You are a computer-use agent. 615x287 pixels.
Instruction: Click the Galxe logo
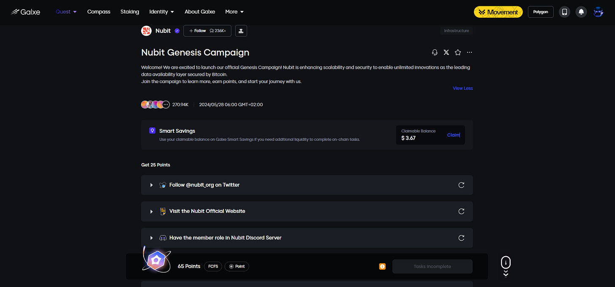(x=25, y=12)
